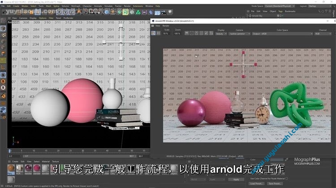Start the Arnold IPR render play button
The width and height of the screenshot is (336, 188).
[x=153, y=33]
